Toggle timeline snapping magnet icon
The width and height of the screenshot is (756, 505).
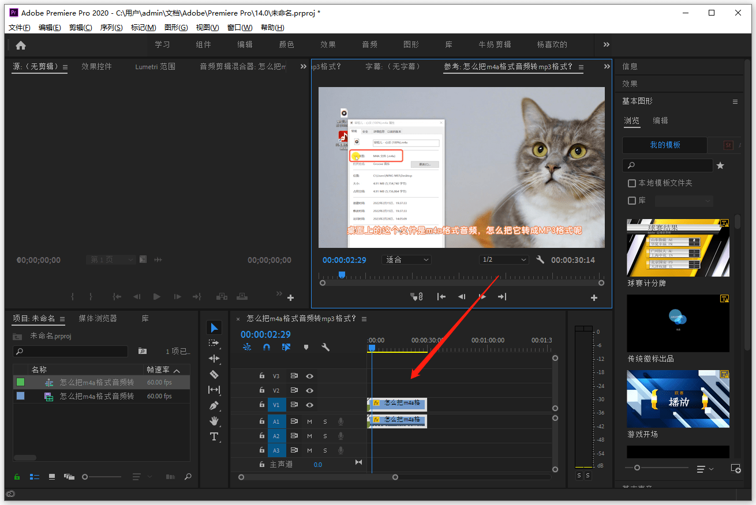(x=267, y=347)
